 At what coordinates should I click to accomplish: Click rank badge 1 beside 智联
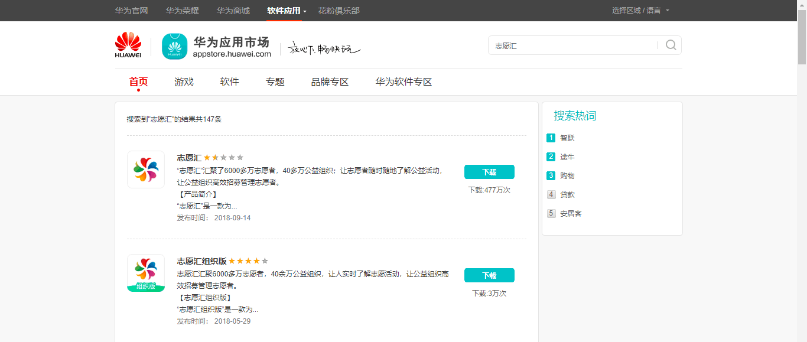click(x=551, y=138)
